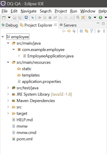The height and width of the screenshot is (154, 107).
Task: Click the Forward yellow arrow in explorer
Action: (69, 31)
